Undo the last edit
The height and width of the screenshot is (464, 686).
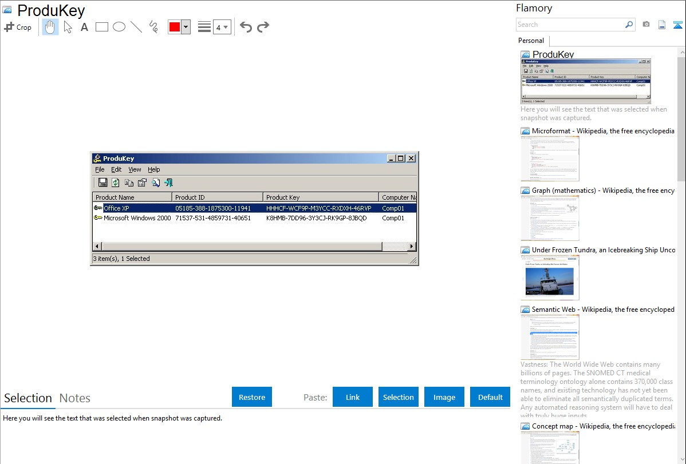click(246, 27)
